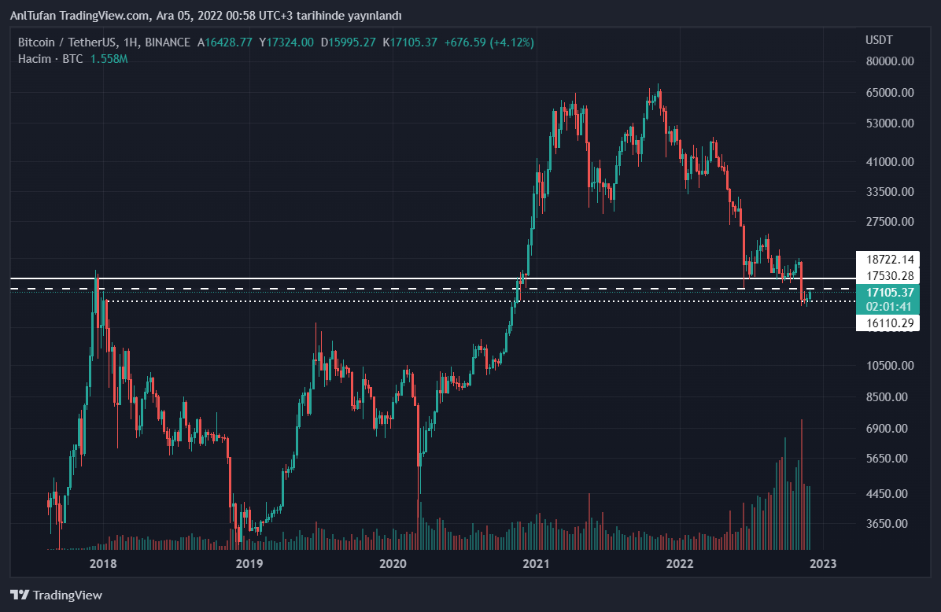Click the 18722.14 price label
Viewport: 941px width, 612px height.
tap(887, 260)
